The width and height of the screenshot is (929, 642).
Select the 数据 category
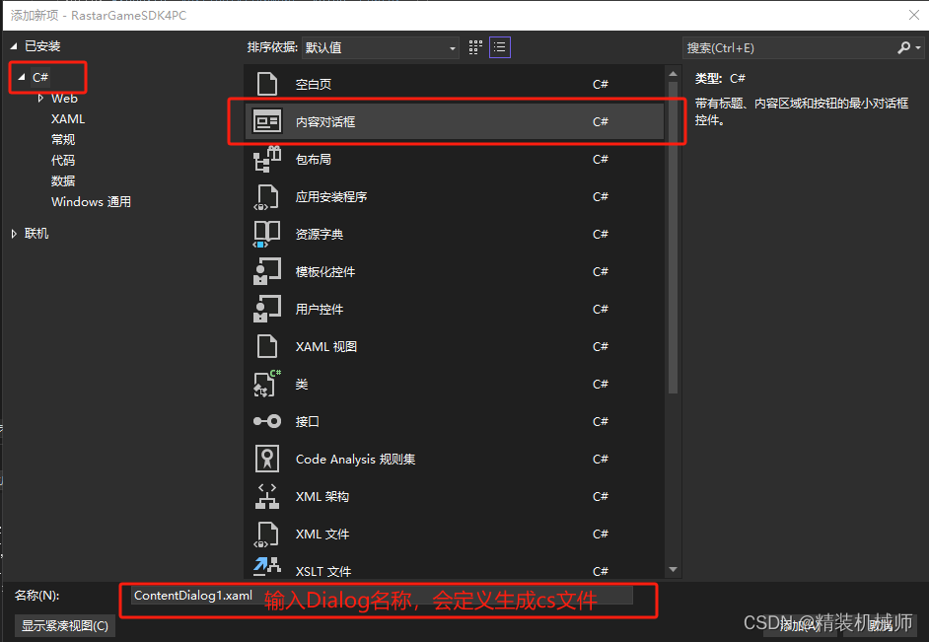pyautogui.click(x=63, y=181)
